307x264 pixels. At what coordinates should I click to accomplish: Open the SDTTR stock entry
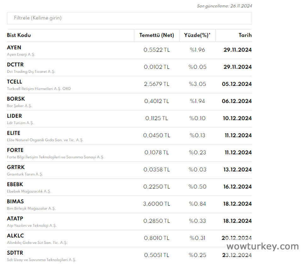coord(15,253)
